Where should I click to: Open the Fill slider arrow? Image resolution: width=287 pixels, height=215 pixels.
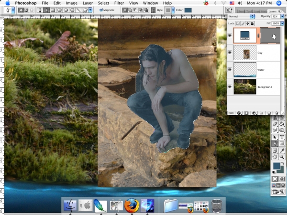pyautogui.click(x=282, y=23)
